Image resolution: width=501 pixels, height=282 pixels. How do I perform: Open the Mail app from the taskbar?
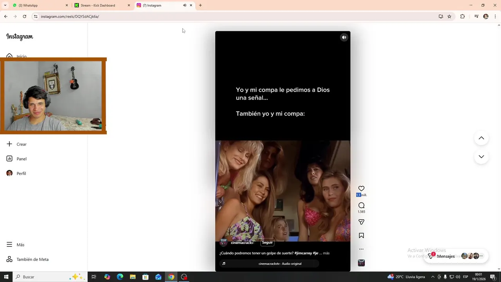tap(158, 277)
